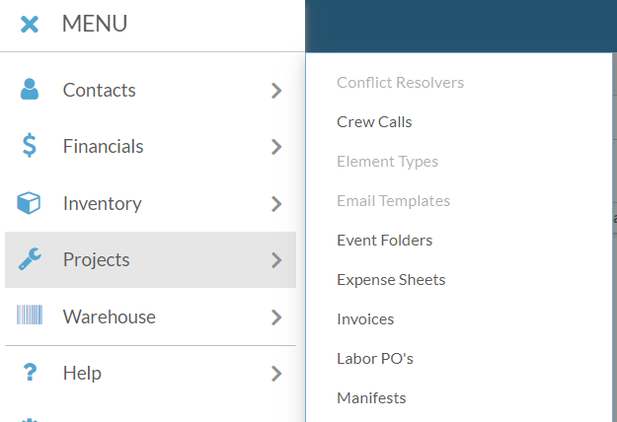Image resolution: width=617 pixels, height=422 pixels.
Task: Click the partially visible gear icon below Help
Action: point(30,420)
